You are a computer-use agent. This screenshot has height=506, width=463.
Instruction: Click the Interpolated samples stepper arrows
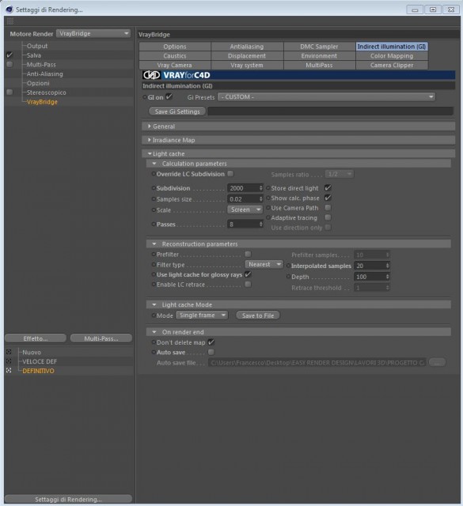[387, 266]
